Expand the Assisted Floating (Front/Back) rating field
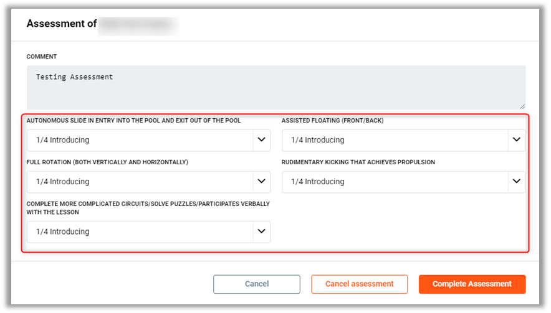Image resolution: width=551 pixels, height=313 pixels. pos(394,140)
